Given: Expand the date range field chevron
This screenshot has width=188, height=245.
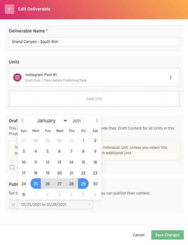Looking at the screenshot, I should (x=89, y=204).
